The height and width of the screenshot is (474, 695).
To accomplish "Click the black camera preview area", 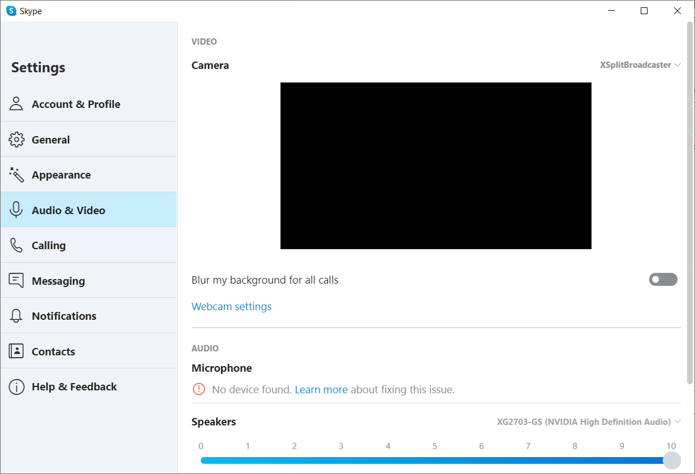I will [436, 166].
